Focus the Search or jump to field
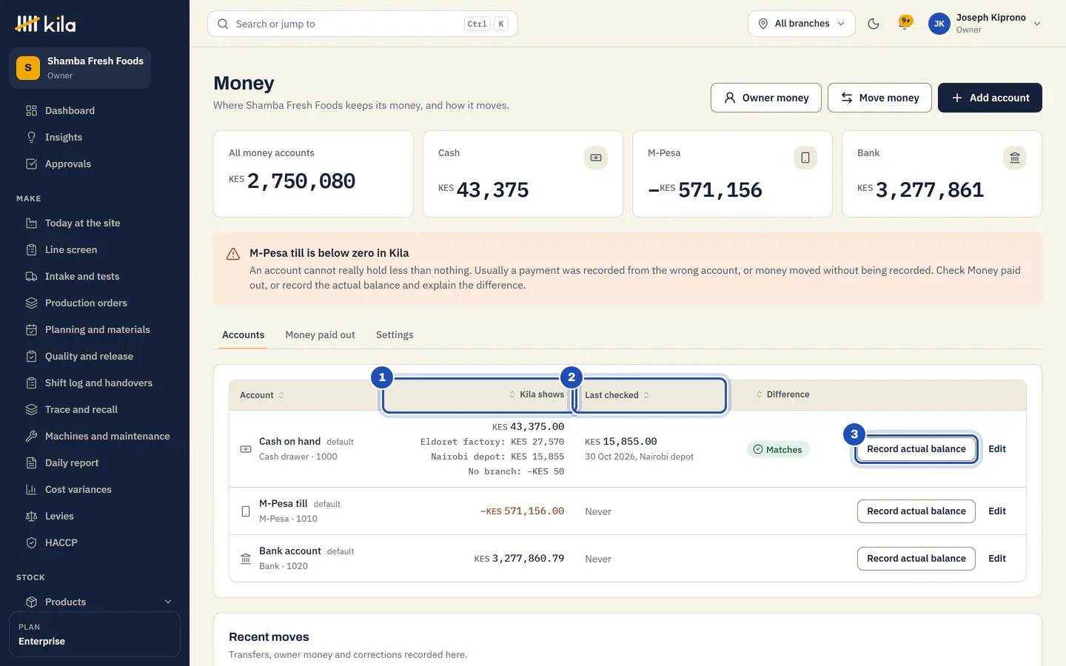1066x666 pixels. 363,24
